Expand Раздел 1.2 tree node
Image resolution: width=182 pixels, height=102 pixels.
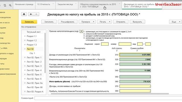pyautogui.click(x=25, y=40)
